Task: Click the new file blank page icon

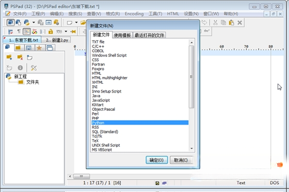Action: (69, 23)
